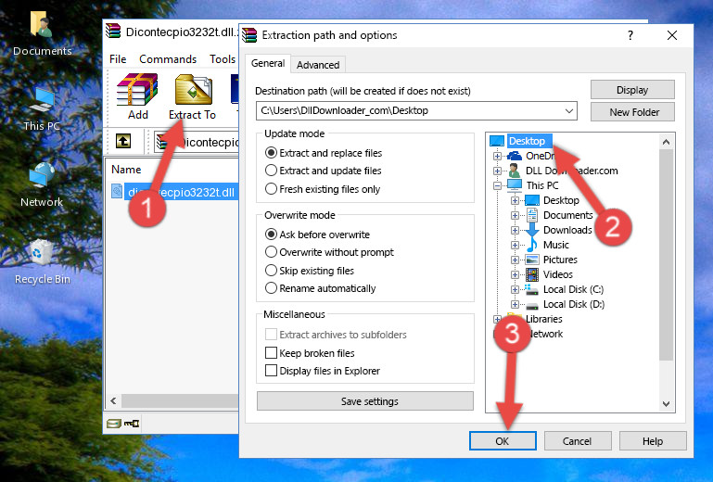Expand the OneDrive tree node

(497, 156)
